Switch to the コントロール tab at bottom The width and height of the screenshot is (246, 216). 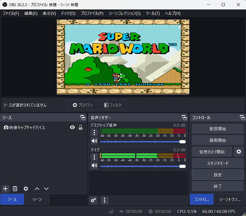[x=201, y=199]
